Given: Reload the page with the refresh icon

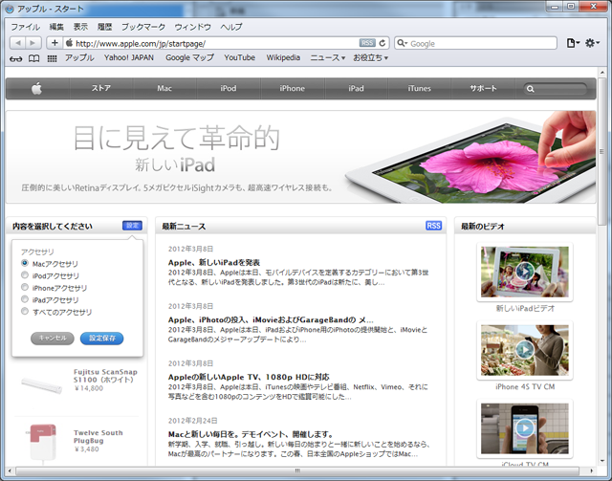Looking at the screenshot, I should pyautogui.click(x=382, y=43).
